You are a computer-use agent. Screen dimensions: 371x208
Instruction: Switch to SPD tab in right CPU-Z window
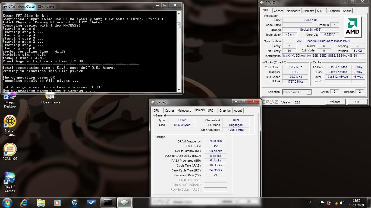coord(320,11)
